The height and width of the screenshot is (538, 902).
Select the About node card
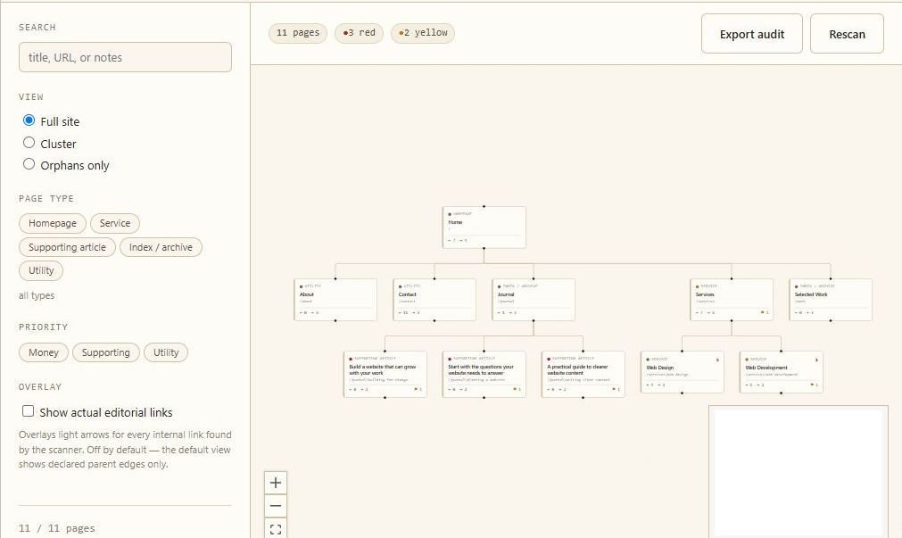pos(335,300)
